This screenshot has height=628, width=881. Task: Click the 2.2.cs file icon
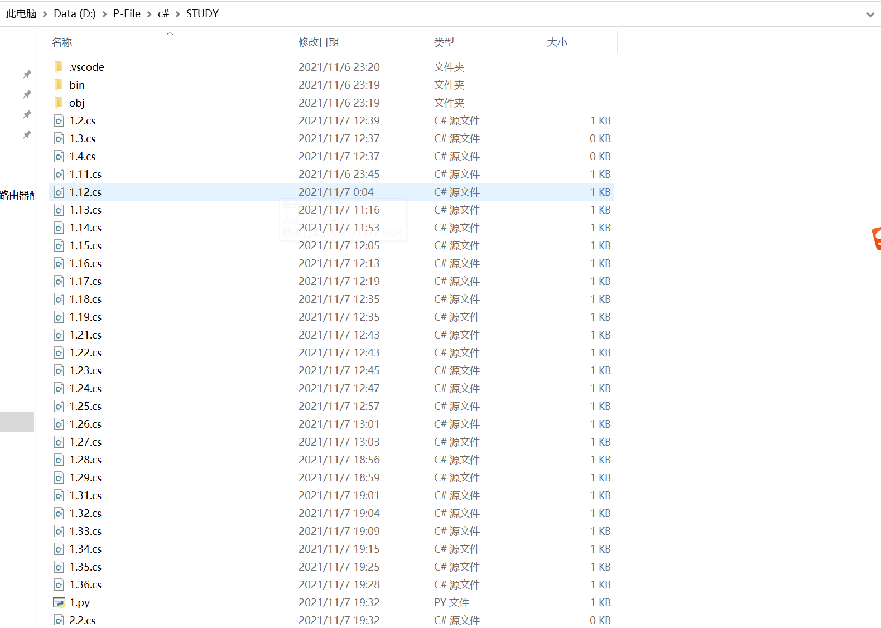coord(59,620)
